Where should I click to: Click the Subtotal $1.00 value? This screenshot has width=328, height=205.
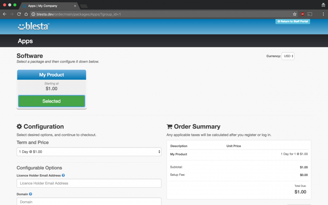click(x=304, y=167)
